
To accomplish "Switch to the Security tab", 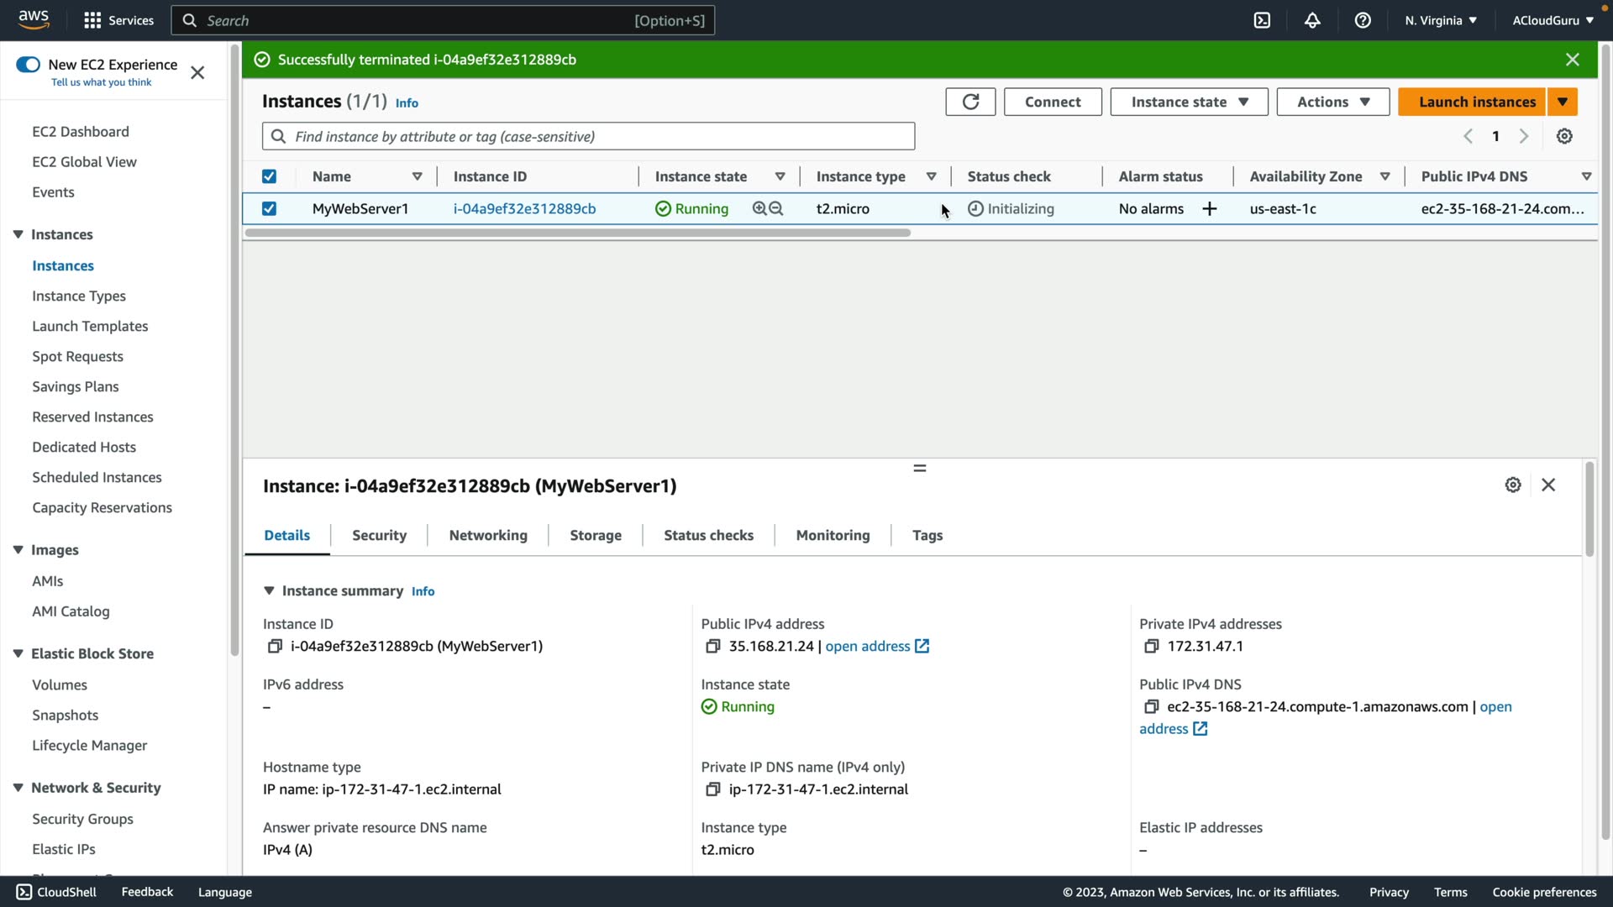I will tap(379, 536).
